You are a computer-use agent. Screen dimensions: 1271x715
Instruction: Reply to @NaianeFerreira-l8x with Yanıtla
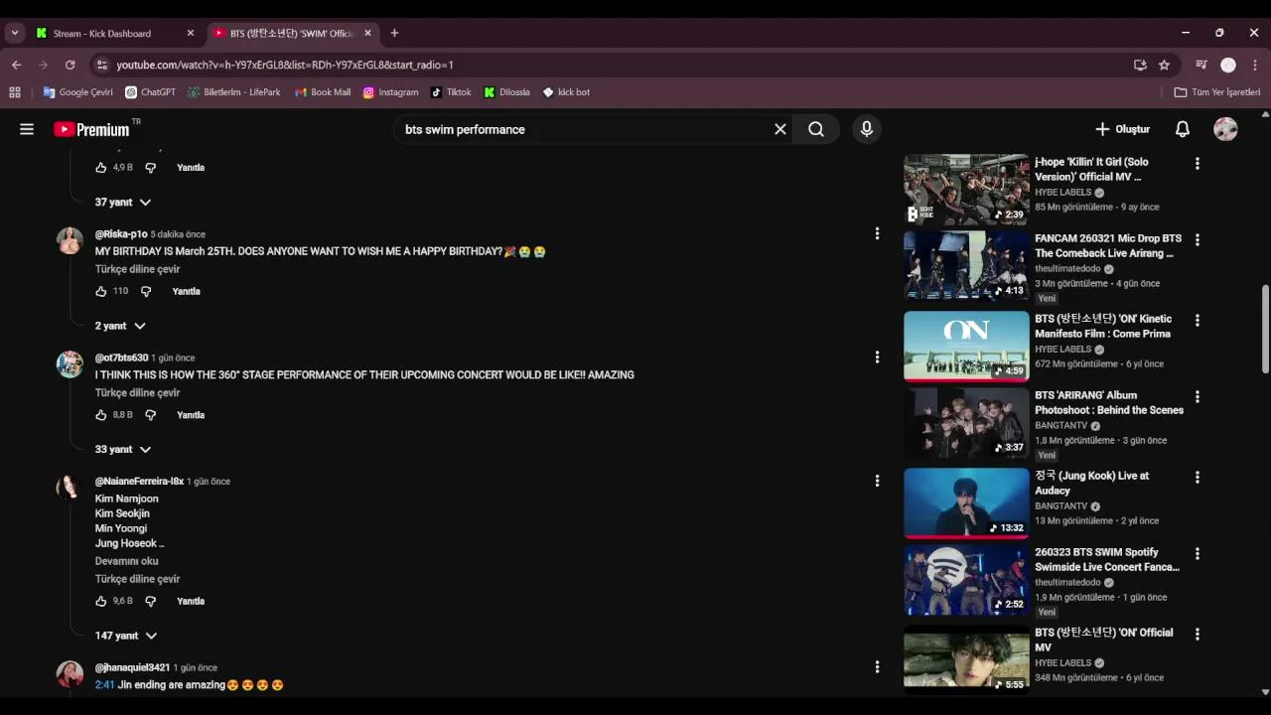click(x=191, y=601)
